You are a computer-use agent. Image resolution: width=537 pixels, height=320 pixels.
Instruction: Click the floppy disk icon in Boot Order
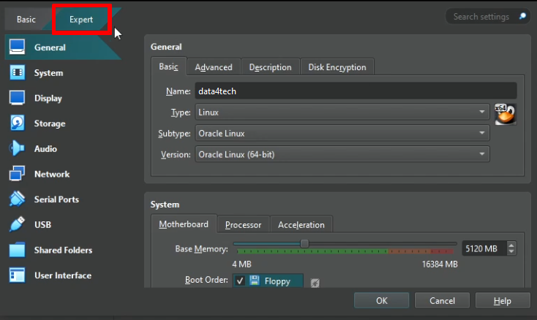255,281
